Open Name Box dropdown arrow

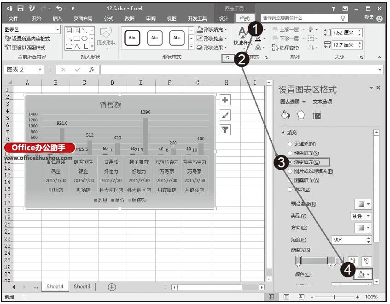(x=40, y=69)
